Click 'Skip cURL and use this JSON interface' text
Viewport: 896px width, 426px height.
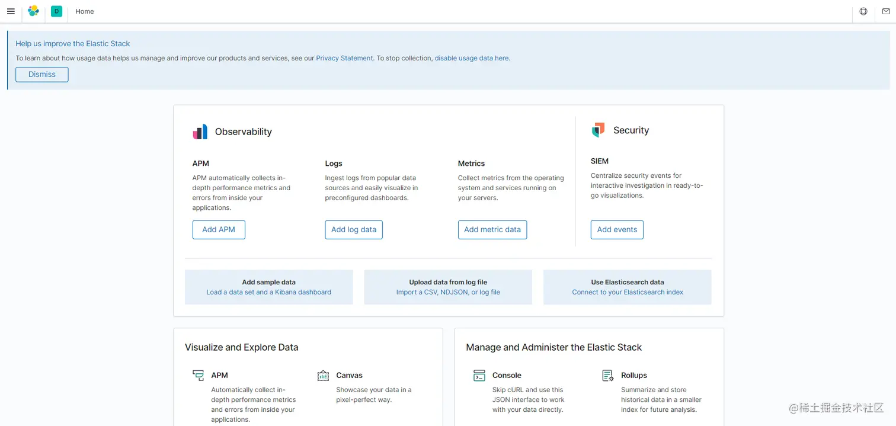[529, 399]
